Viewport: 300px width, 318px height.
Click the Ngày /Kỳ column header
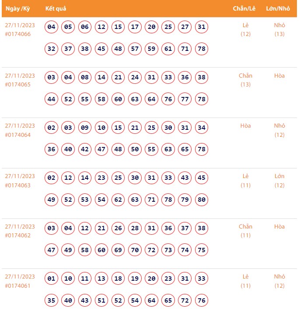pyautogui.click(x=18, y=9)
